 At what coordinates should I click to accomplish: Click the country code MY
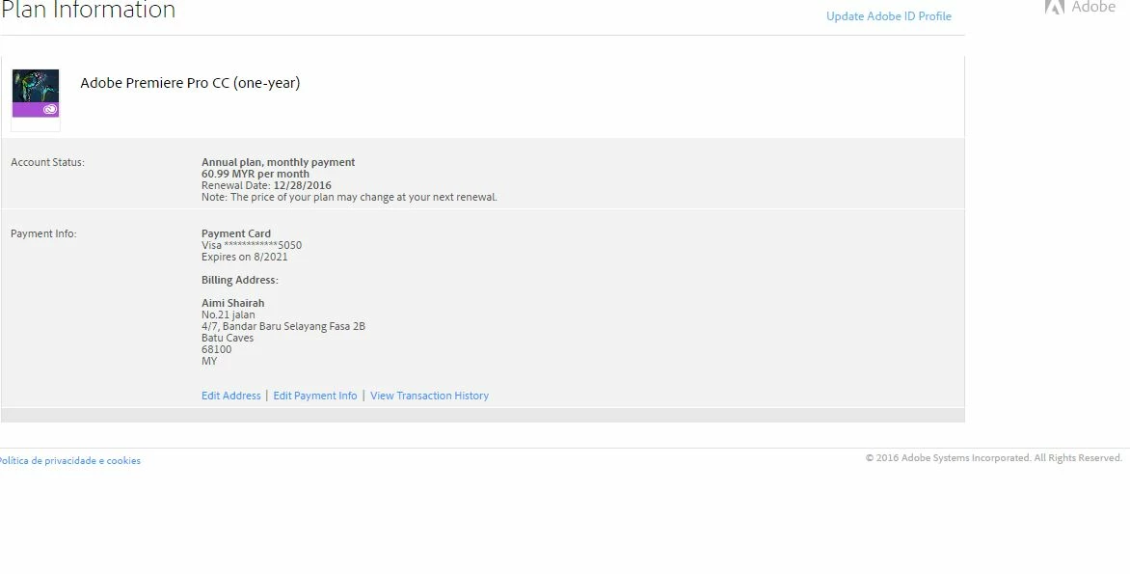[x=209, y=361]
